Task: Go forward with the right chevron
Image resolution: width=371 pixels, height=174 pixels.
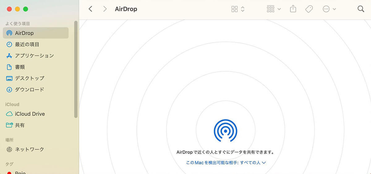Action: pos(105,9)
